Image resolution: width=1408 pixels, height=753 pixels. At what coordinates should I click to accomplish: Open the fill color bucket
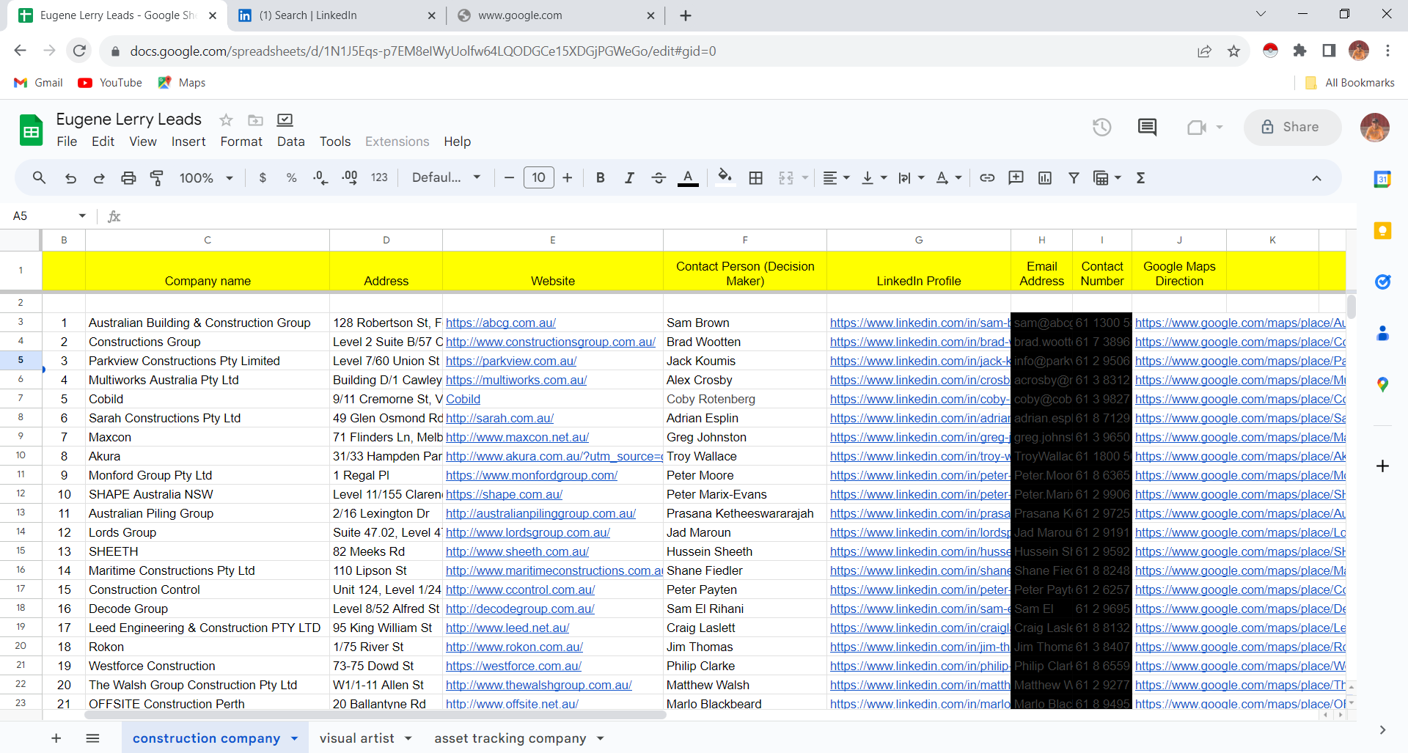click(725, 177)
